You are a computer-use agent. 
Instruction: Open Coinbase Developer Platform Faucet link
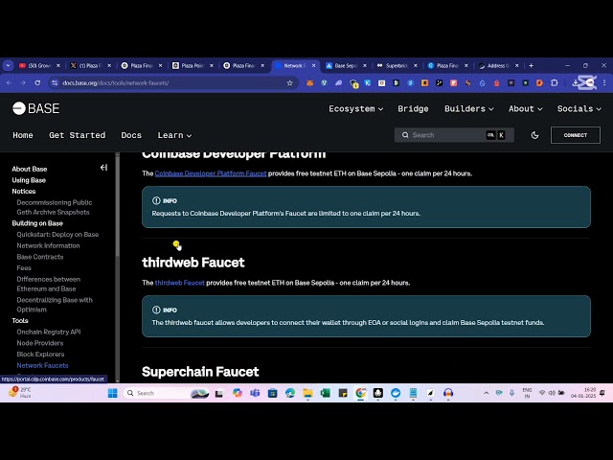[x=211, y=173]
